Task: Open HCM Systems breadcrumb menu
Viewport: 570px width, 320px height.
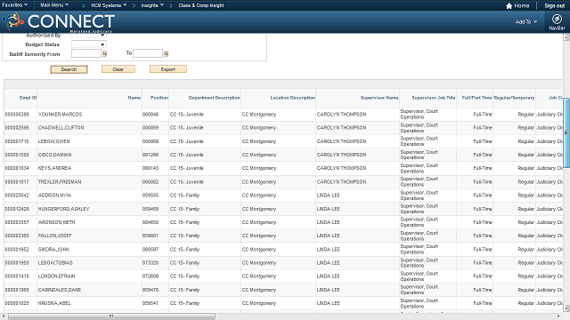Action: 109,5
